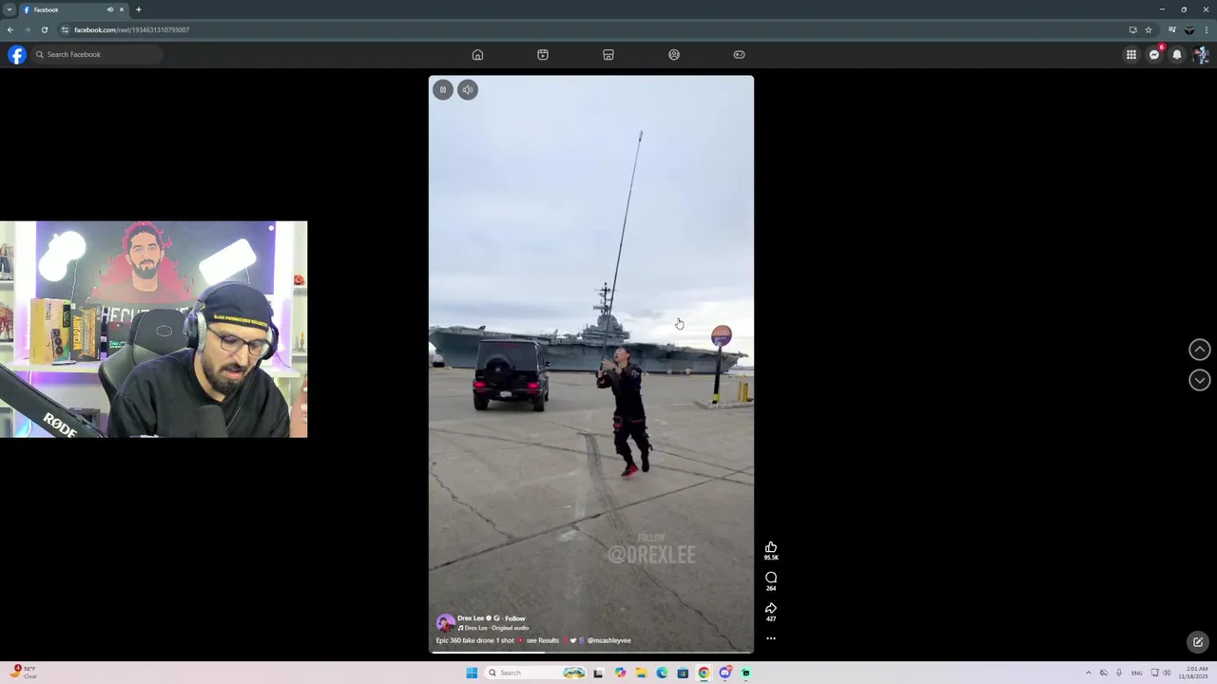Go to the next reel

coord(1200,380)
